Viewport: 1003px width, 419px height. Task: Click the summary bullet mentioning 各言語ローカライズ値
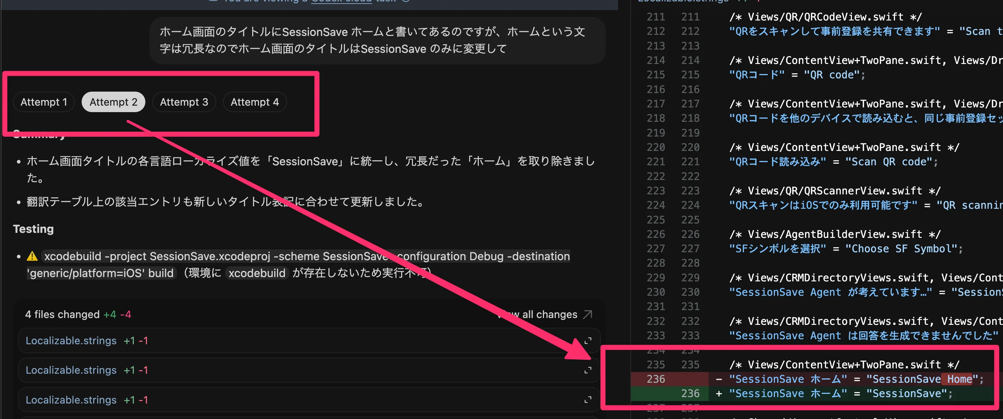coord(311,169)
